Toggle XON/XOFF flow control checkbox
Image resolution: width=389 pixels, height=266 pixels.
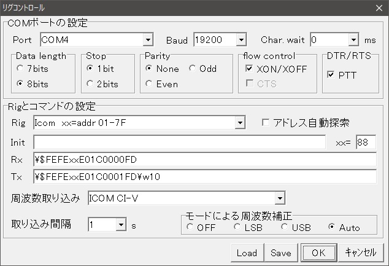pos(248,69)
